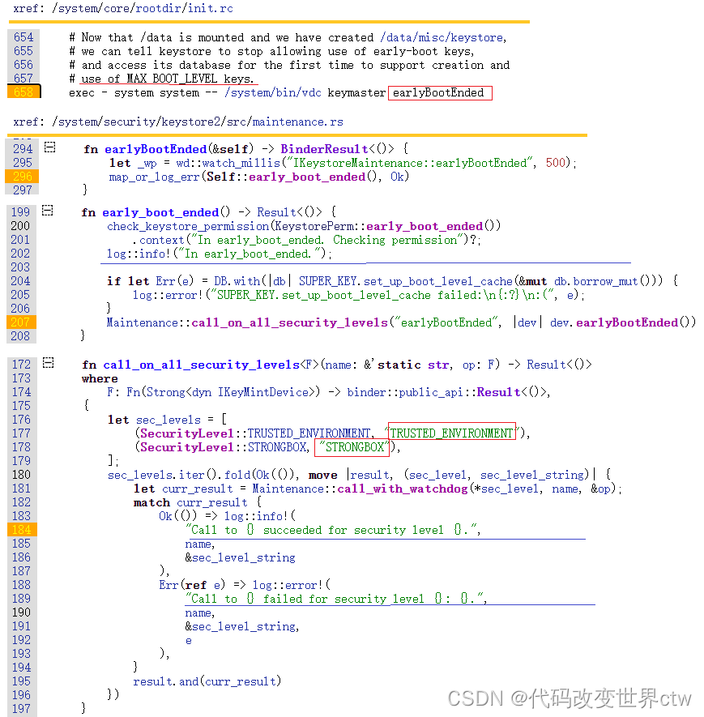Go to highlighted line number 658
Image resolution: width=704 pixels, height=717 pixels.
click(23, 92)
